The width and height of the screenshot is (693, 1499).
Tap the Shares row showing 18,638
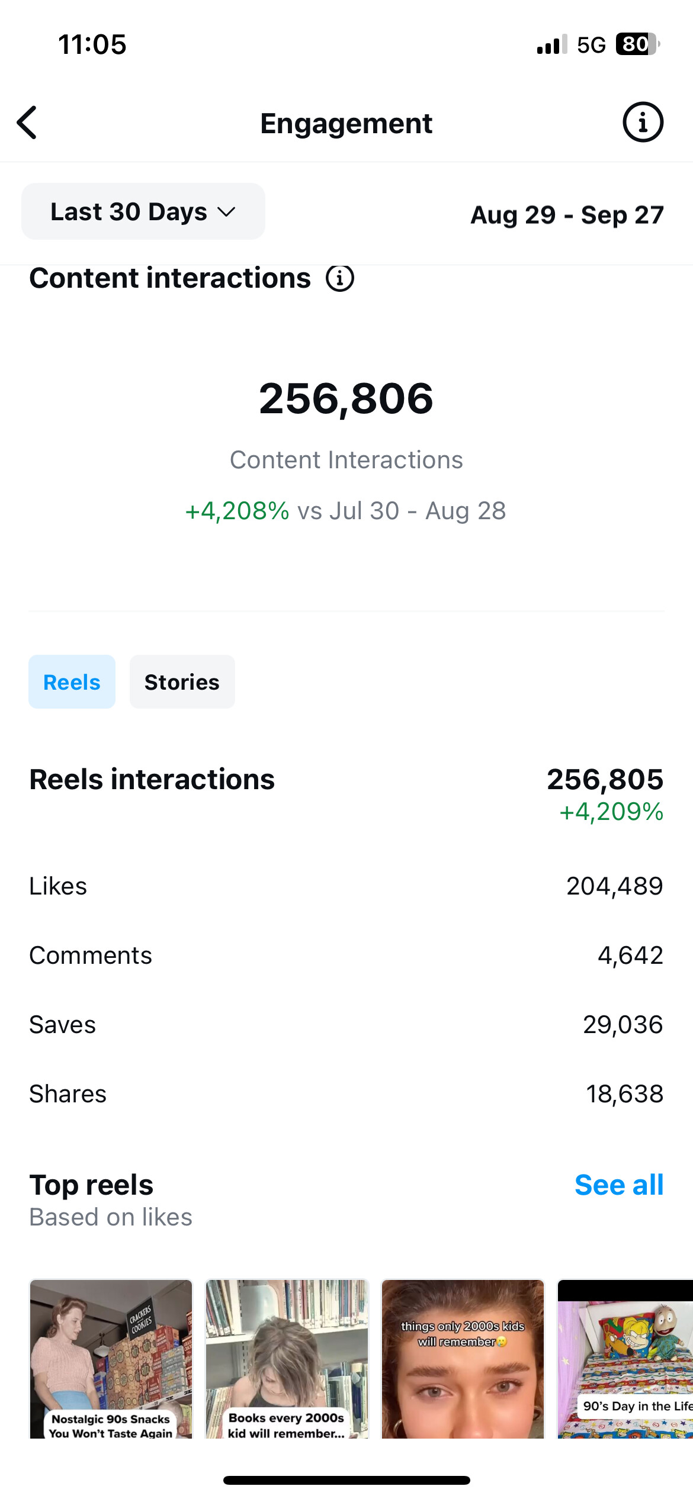coord(346,1094)
